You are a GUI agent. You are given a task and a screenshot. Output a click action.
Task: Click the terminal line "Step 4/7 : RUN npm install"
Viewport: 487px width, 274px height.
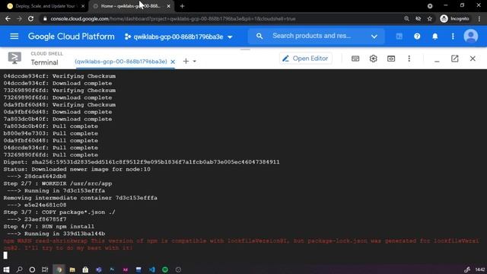tap(49, 227)
